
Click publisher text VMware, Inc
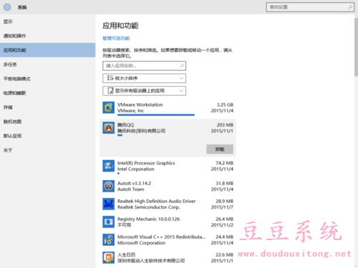pyautogui.click(x=130, y=111)
